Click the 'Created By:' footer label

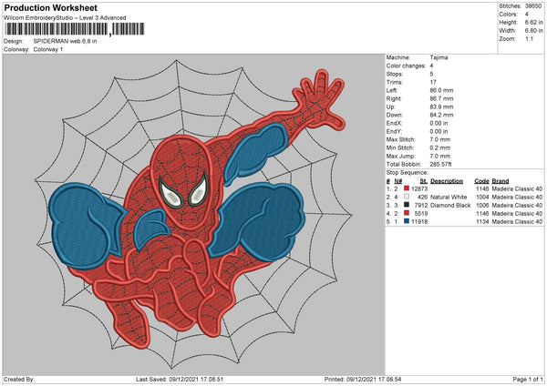[x=19, y=380]
